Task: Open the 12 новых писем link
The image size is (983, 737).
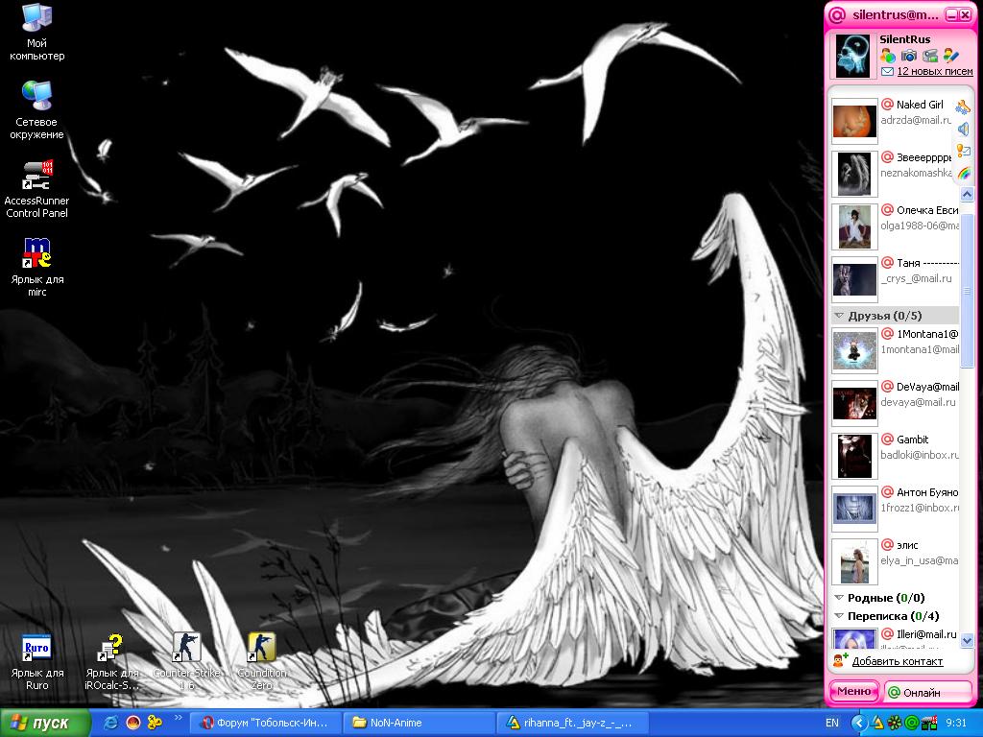Action: (935, 71)
